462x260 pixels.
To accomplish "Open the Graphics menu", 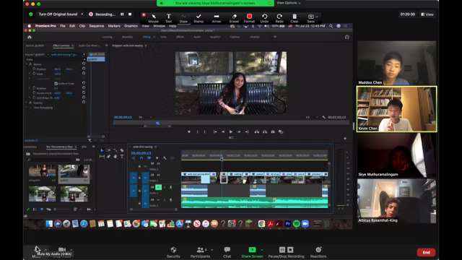I will tap(131, 26).
